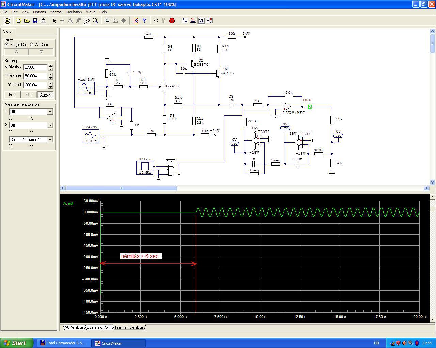Open the folder icon to load file
This screenshot has height=348, width=436.
point(27,21)
